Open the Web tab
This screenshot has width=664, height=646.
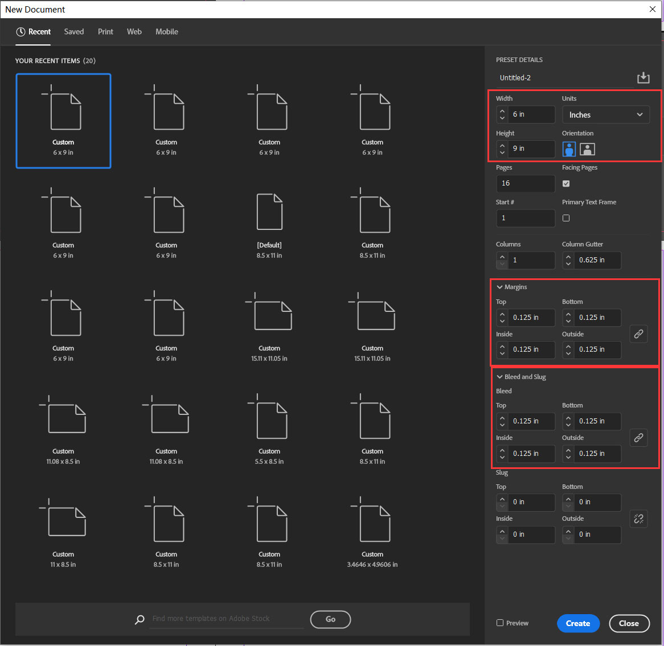134,32
